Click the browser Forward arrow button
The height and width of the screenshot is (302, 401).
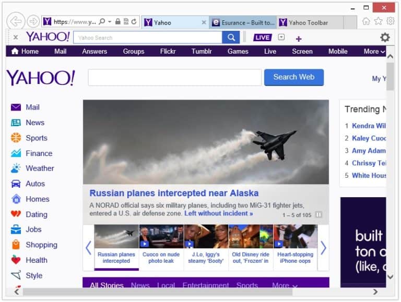click(x=33, y=21)
